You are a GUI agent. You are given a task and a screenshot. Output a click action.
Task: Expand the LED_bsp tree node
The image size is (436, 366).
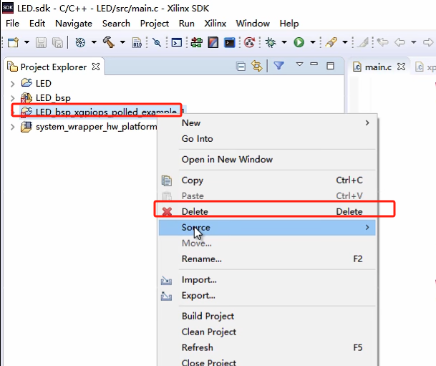tap(12, 98)
